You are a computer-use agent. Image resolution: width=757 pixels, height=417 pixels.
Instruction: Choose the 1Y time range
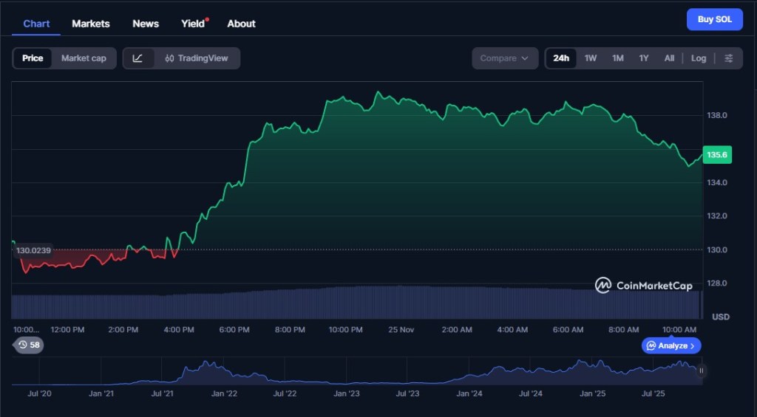click(x=644, y=58)
